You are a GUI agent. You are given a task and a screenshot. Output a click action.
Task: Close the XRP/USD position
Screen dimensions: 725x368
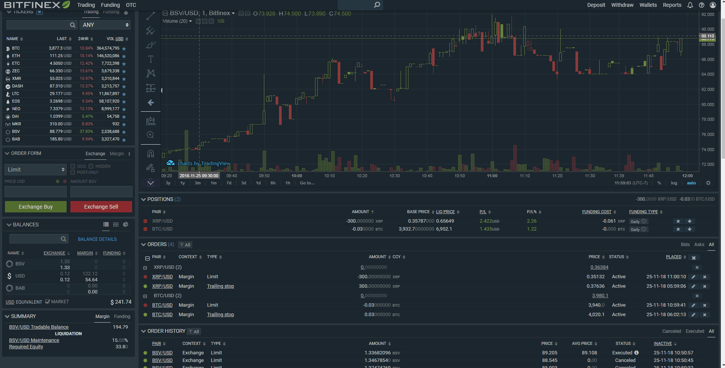pyautogui.click(x=678, y=221)
